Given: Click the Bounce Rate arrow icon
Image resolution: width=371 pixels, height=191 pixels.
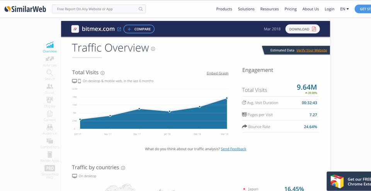Looking at the screenshot, I should tap(244, 126).
